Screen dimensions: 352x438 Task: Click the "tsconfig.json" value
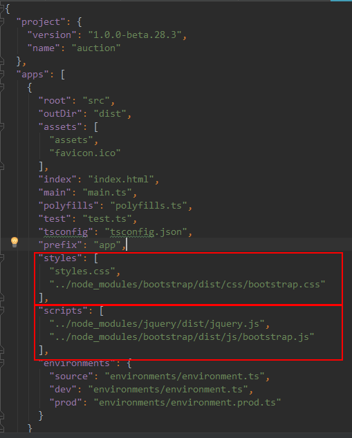click(146, 232)
